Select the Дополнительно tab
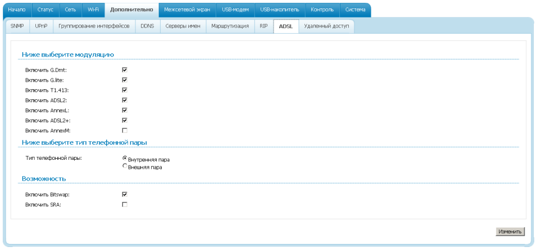This screenshot has height=249, width=537. 132,10
